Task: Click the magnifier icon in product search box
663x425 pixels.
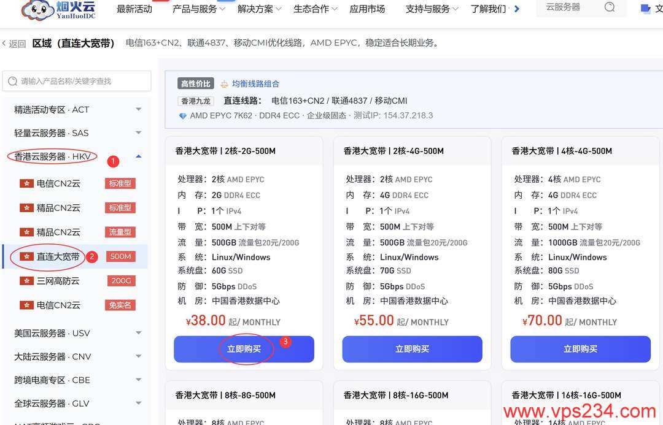Action: pos(13,81)
